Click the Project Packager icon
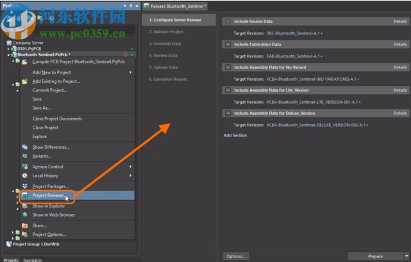Viewport: 411px width, 262px height. point(24,186)
